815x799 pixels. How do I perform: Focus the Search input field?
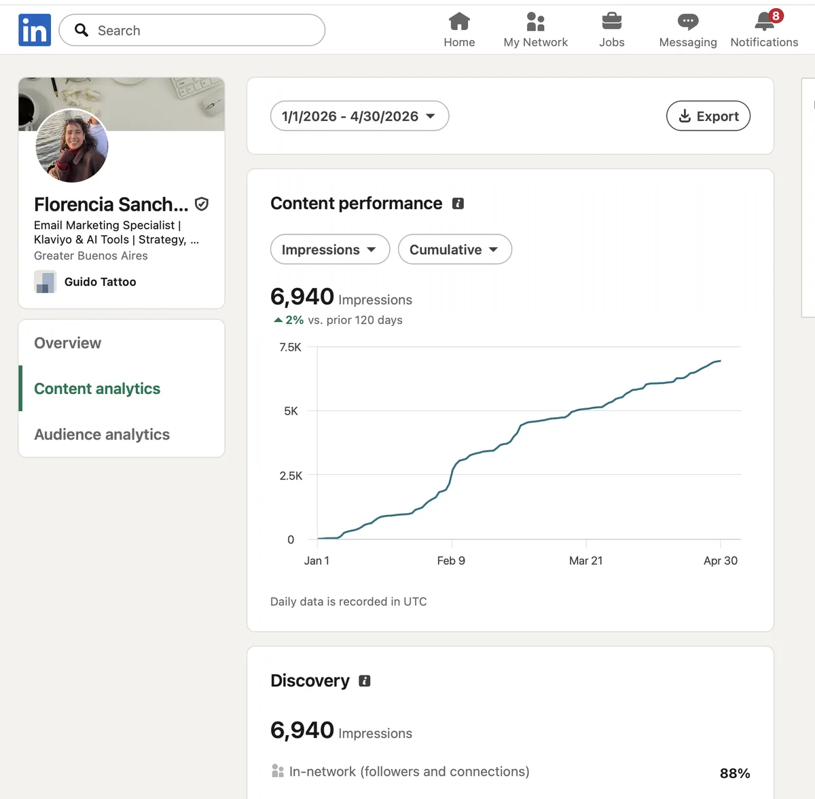pyautogui.click(x=192, y=30)
